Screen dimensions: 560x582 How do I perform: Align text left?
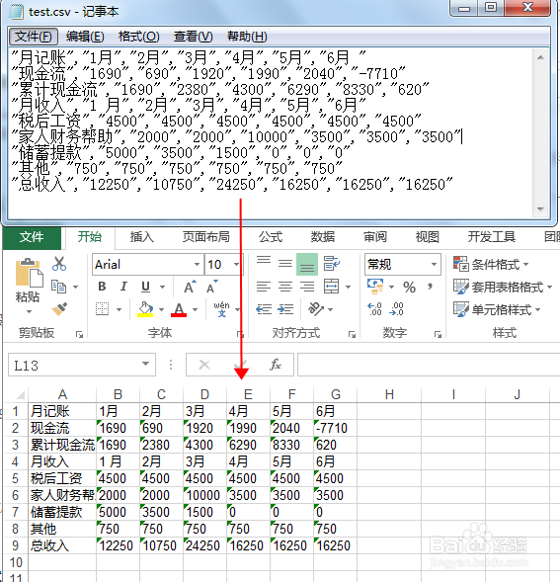point(264,287)
